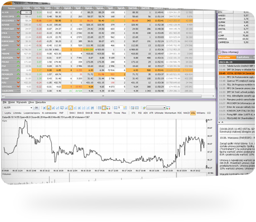Toggle the Momentum indicator
Viewport: 256px width, 222px height.
tap(170, 113)
